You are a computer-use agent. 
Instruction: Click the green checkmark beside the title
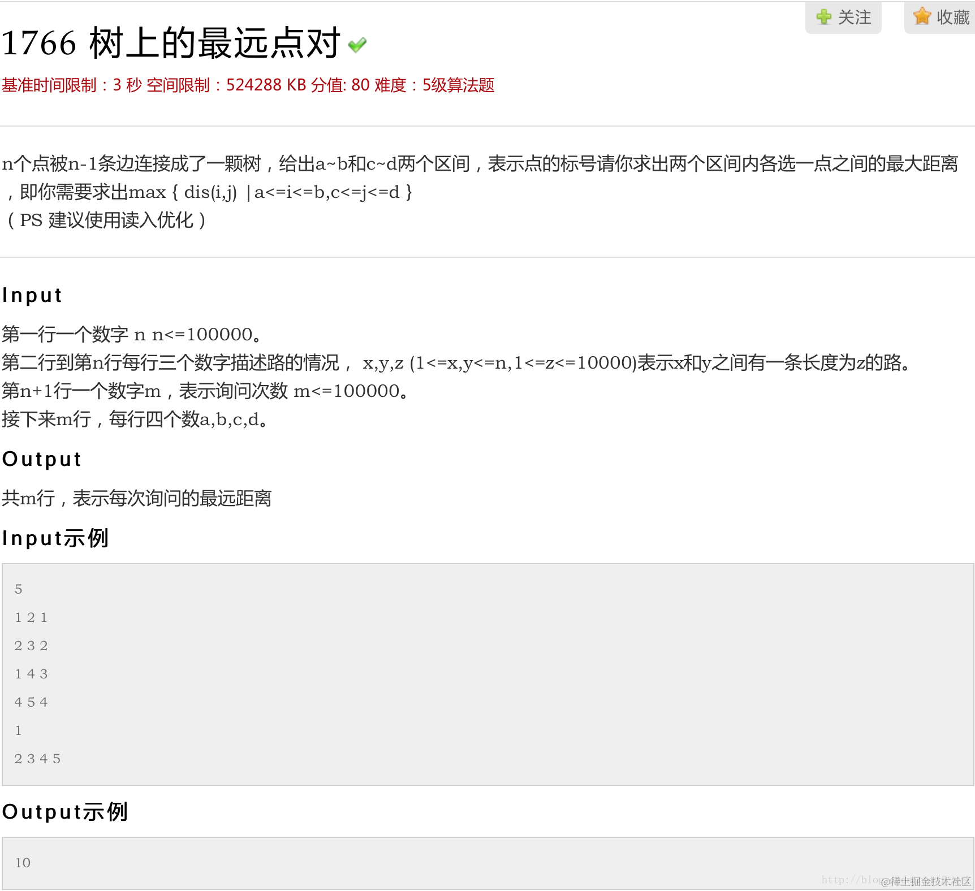pos(357,45)
